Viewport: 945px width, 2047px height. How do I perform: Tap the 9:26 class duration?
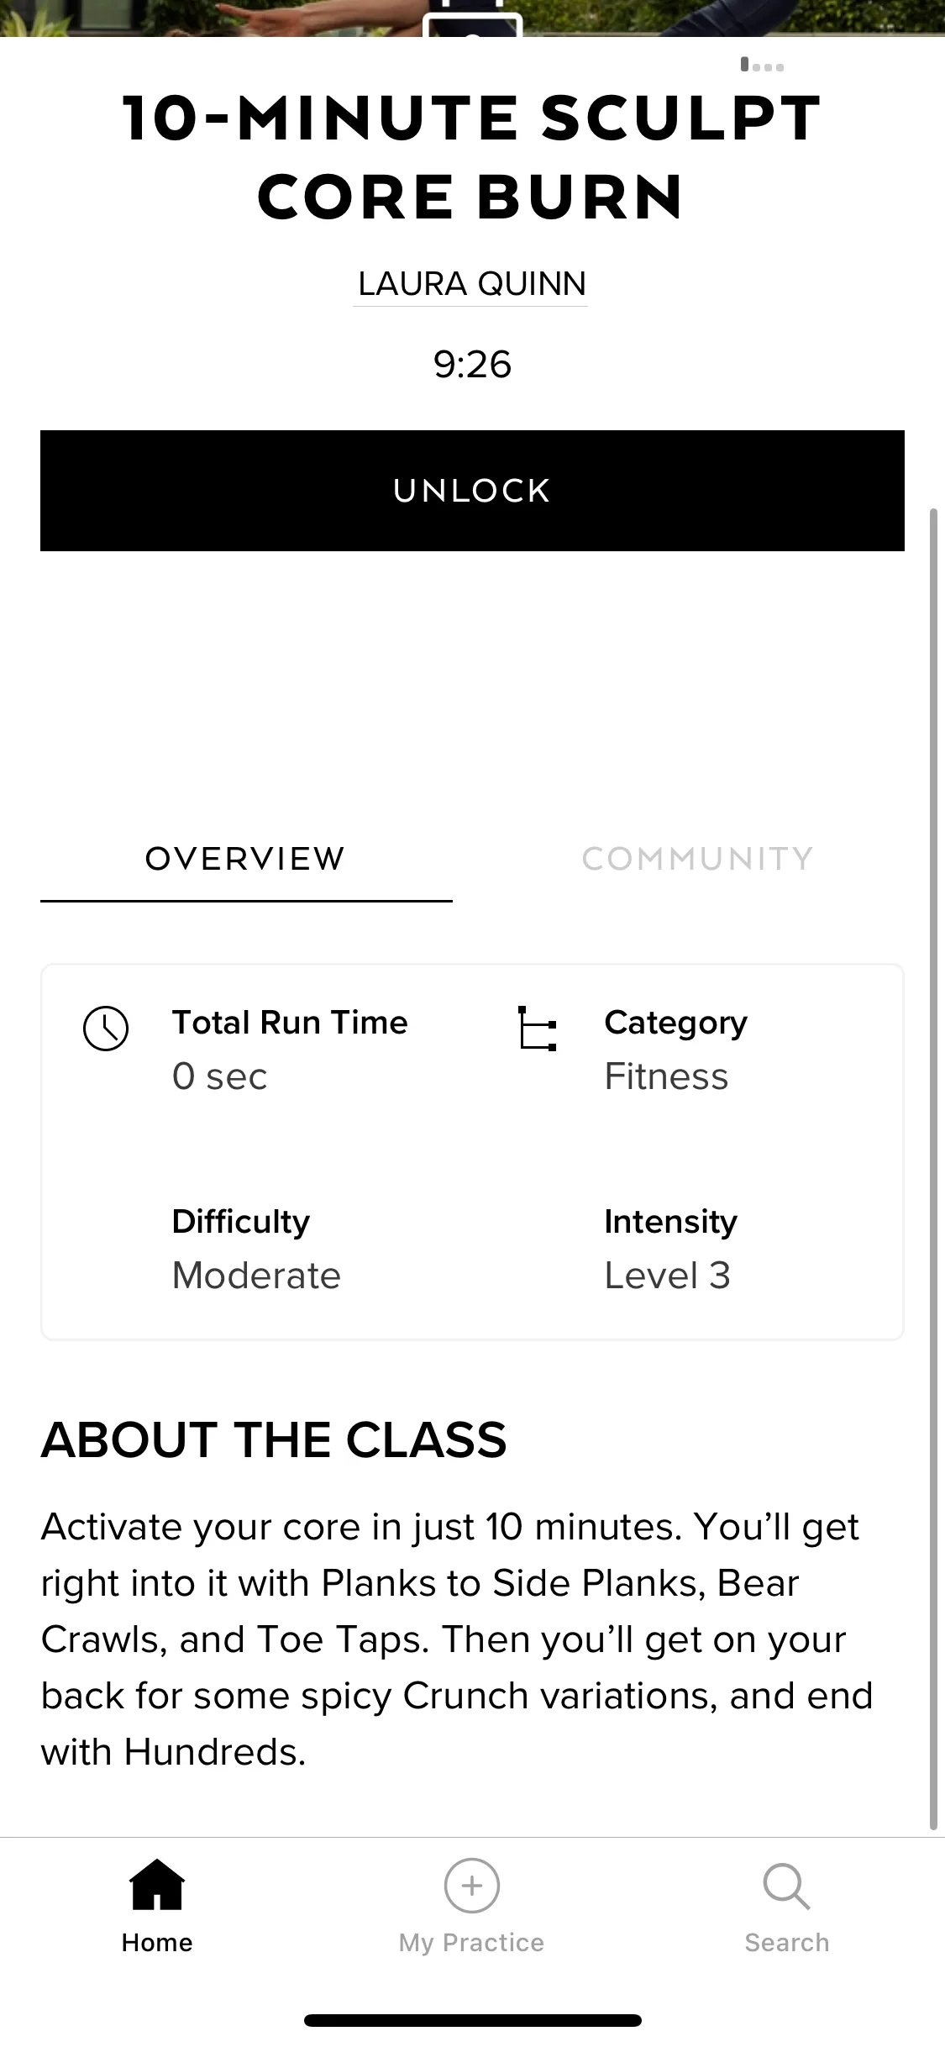(472, 365)
